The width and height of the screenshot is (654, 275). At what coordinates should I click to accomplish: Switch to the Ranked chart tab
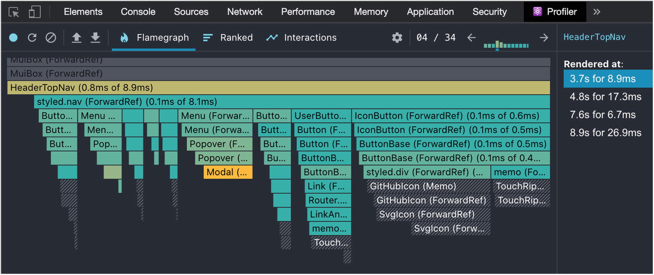tap(228, 38)
